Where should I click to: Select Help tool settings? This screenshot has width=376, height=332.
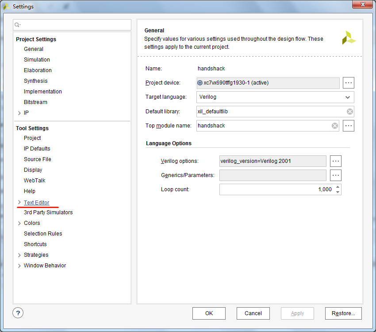pos(30,191)
